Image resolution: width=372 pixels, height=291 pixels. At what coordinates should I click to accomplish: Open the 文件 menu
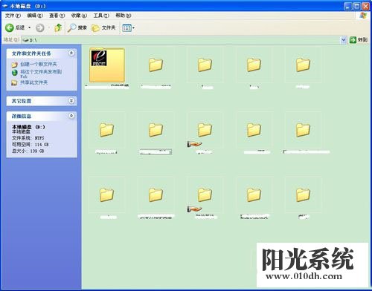click(13, 16)
